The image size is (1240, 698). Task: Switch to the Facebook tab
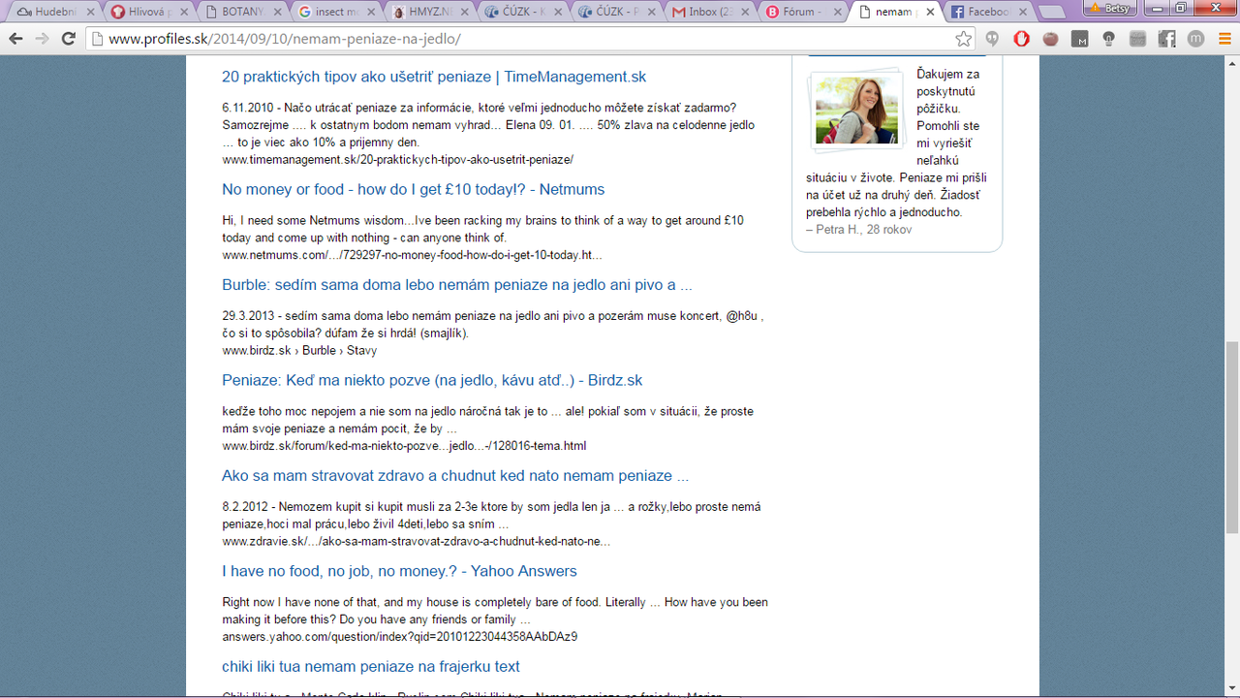click(x=983, y=13)
